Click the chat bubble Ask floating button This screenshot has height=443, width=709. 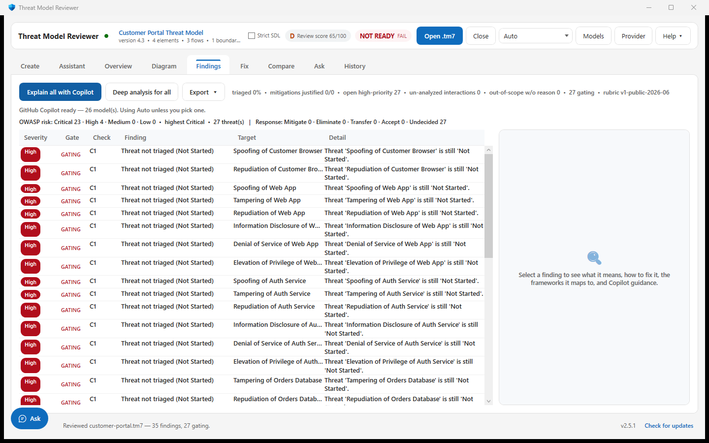(30, 418)
